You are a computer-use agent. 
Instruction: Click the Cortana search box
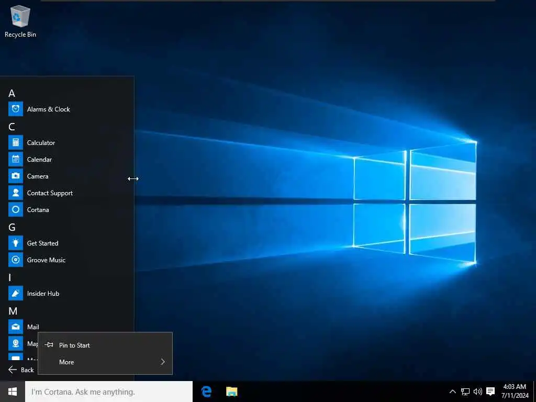tap(109, 392)
